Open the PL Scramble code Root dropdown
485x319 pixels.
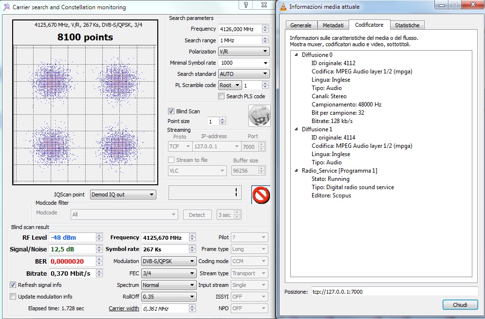tap(230, 85)
